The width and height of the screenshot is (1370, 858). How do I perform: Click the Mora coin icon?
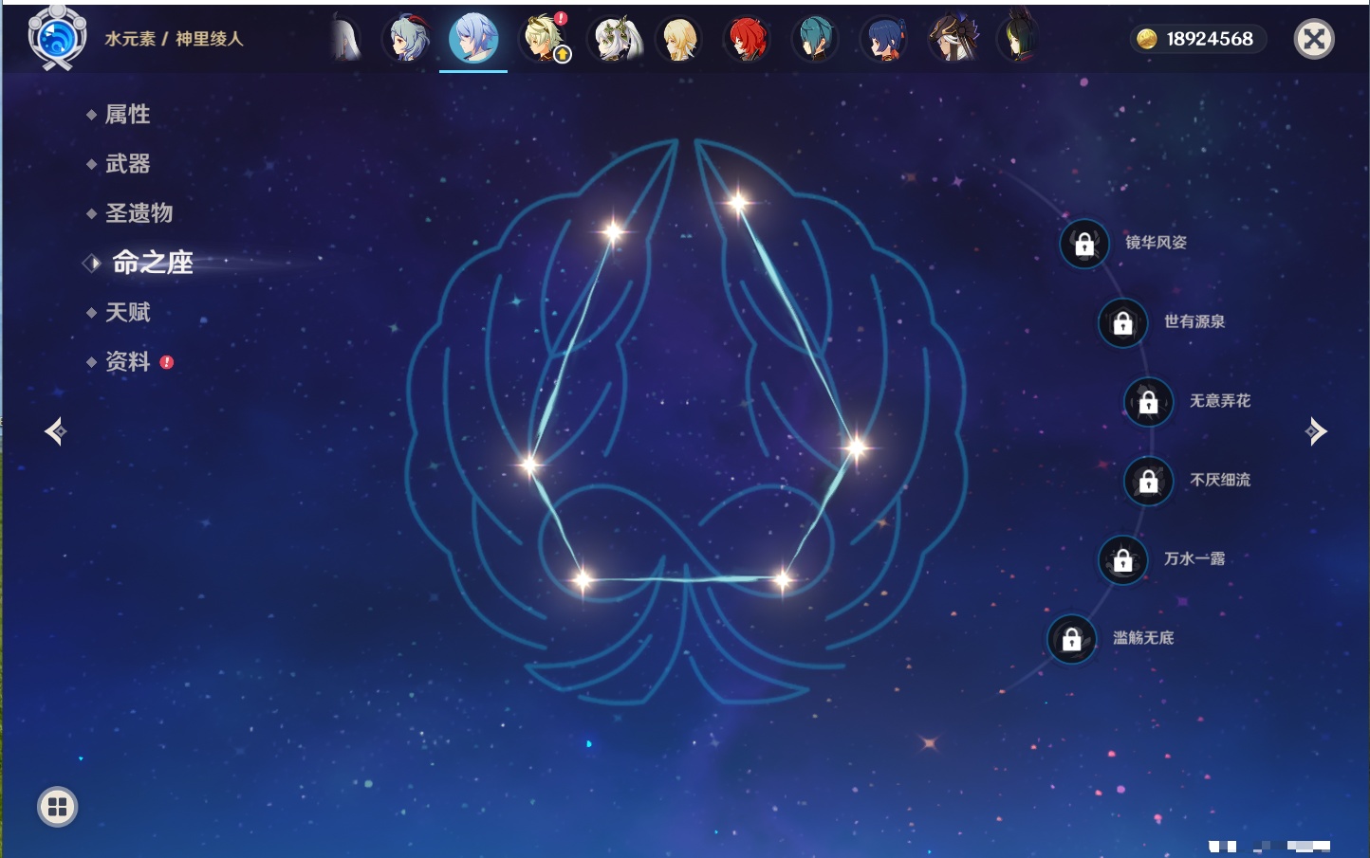point(1147,39)
